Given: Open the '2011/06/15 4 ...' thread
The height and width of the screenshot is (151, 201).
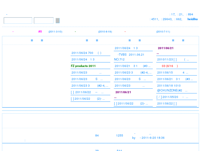Looking at the screenshot, I should click(x=173, y=73).
